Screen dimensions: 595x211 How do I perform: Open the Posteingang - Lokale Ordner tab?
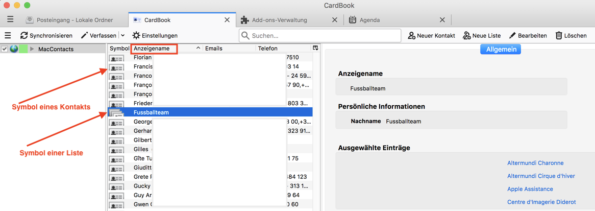coord(75,20)
